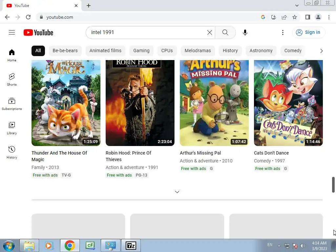Screen dimensions: 336x252
Task: Click the EN language indicator
Action: (270, 245)
